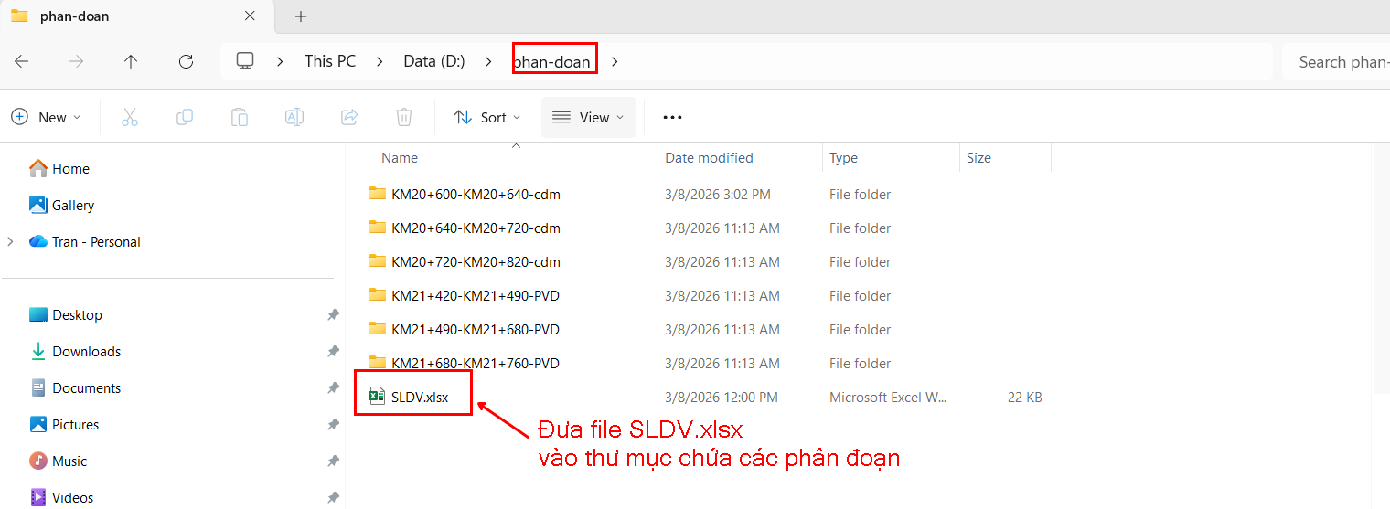Open the New item dropdown
This screenshot has height=509, width=1390.
[46, 117]
